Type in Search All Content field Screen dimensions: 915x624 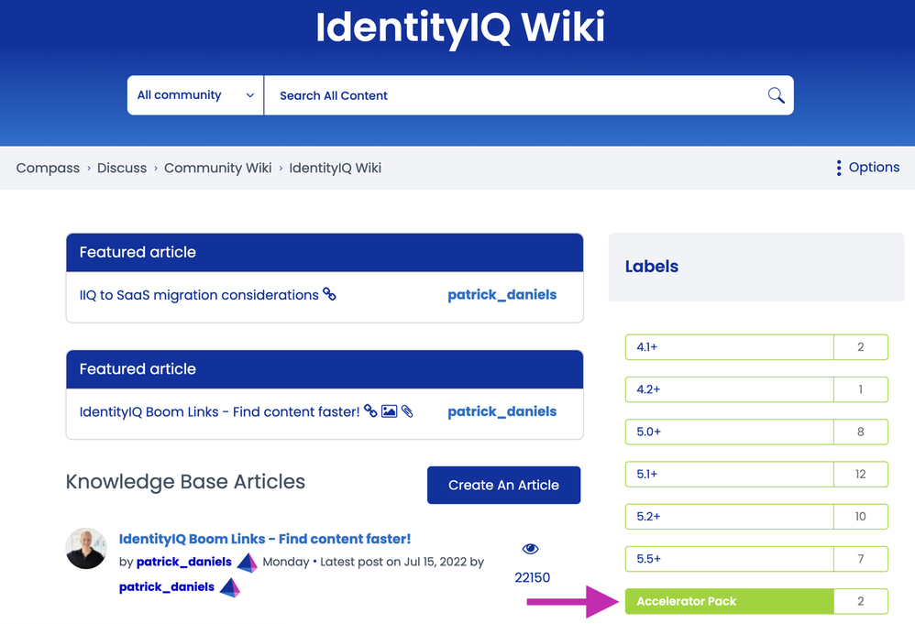point(513,95)
